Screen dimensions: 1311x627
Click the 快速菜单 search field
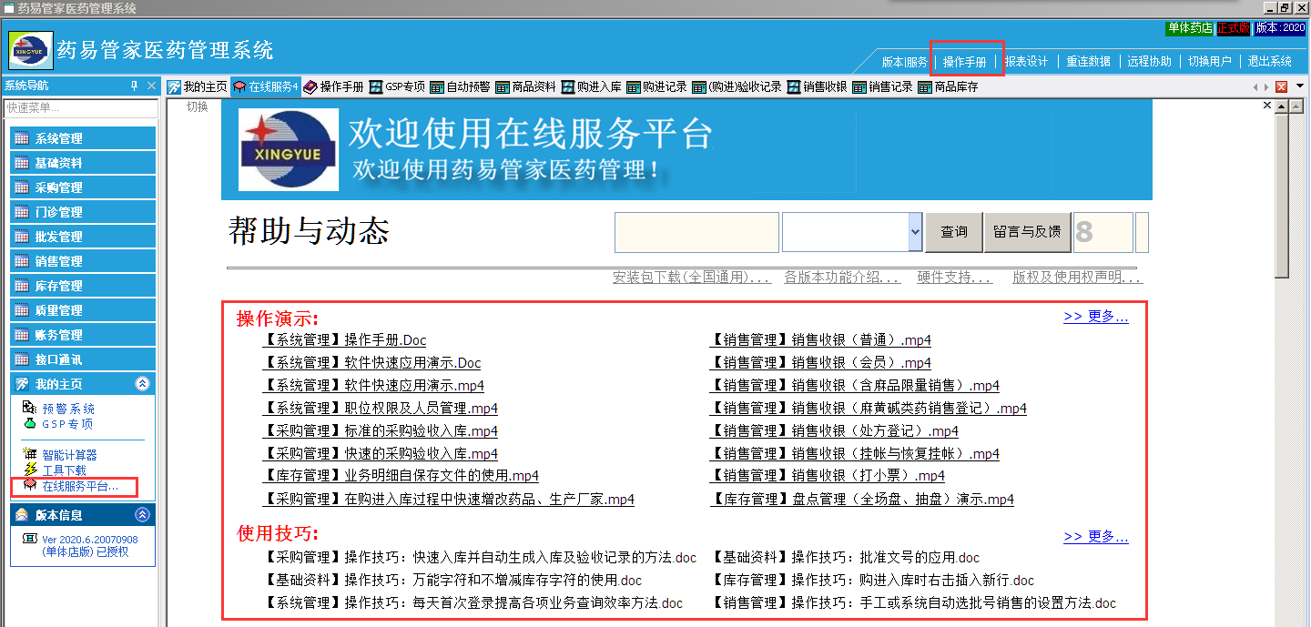tap(81, 107)
